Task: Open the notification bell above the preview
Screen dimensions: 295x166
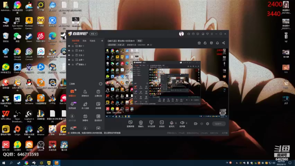Action: coord(217,43)
